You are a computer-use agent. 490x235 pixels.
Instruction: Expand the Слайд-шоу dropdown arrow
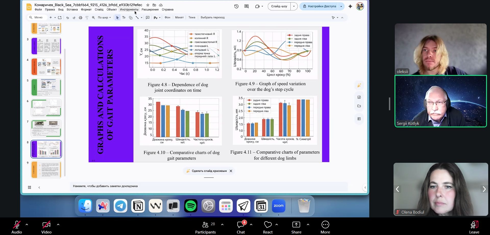(294, 6)
